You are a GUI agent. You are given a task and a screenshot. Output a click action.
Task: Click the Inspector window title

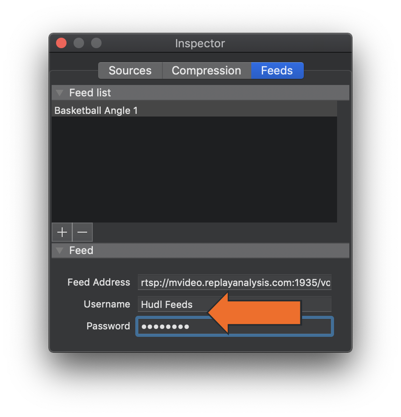[x=200, y=43]
